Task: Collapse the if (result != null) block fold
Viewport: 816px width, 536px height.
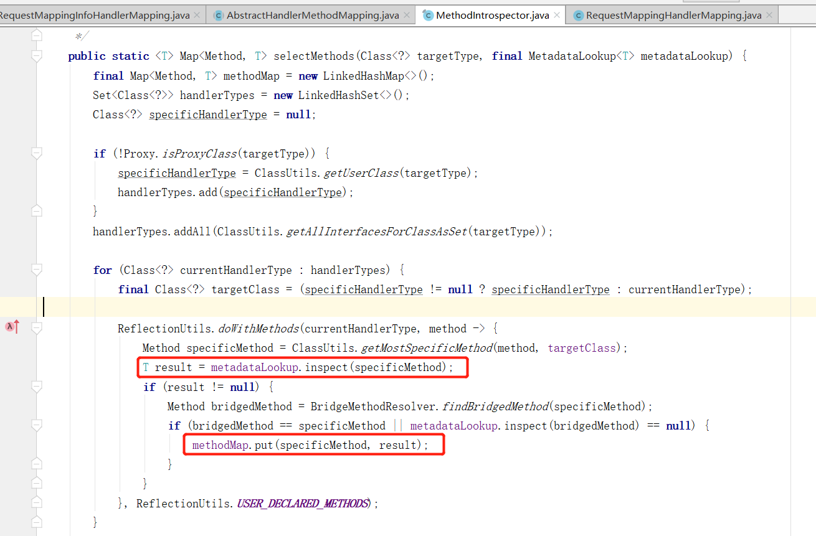Action: [x=36, y=387]
